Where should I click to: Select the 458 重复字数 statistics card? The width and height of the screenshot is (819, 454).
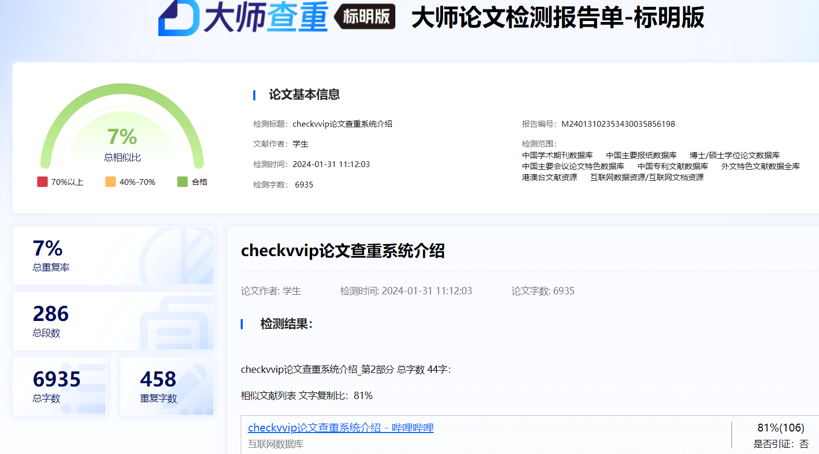click(167, 386)
